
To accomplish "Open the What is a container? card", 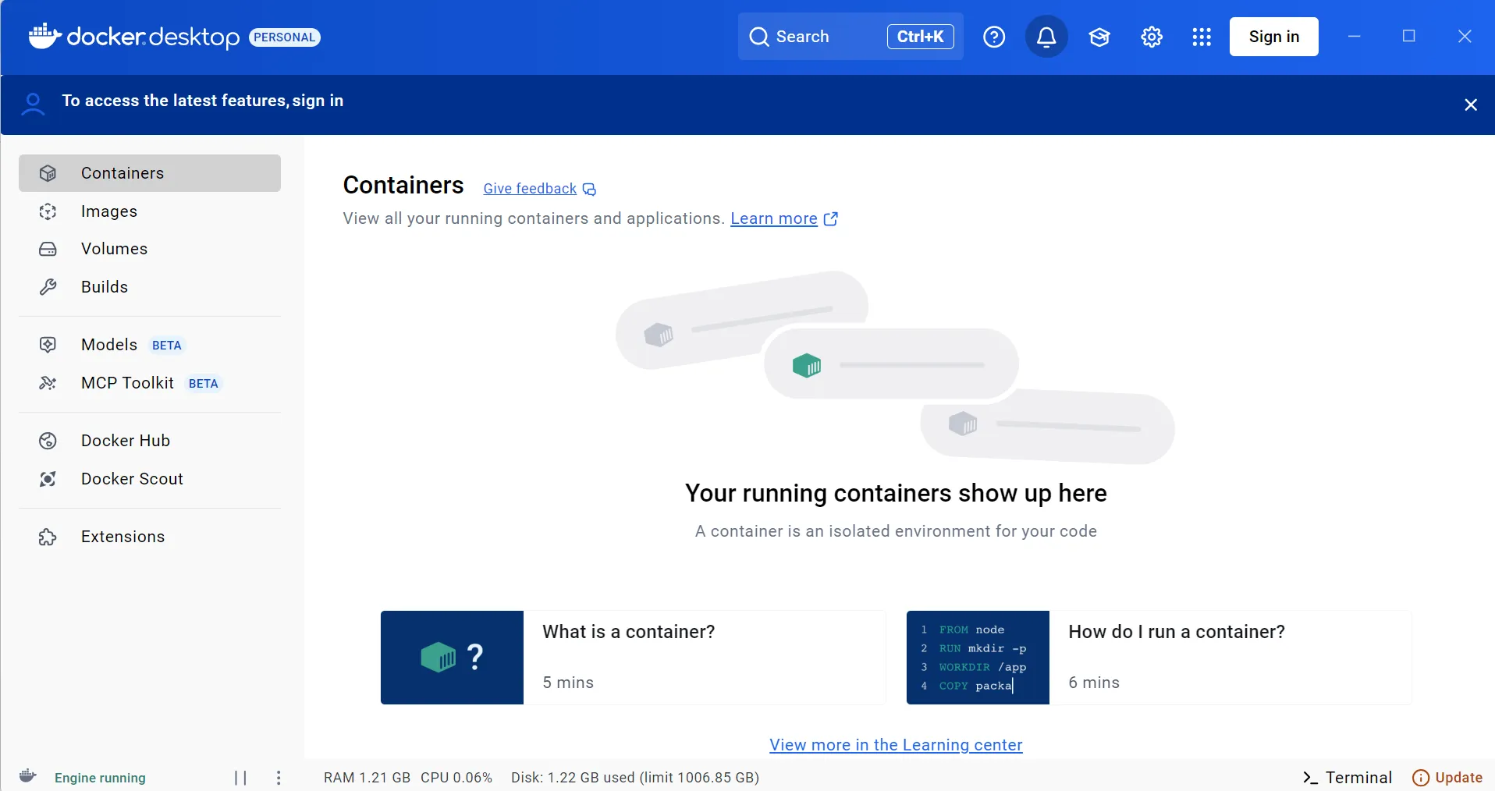I will pyautogui.click(x=633, y=658).
